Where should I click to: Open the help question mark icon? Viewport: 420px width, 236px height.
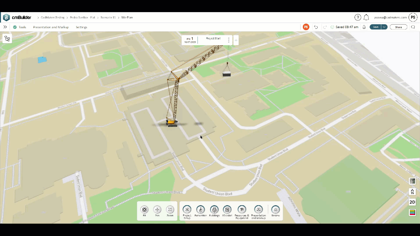(x=358, y=17)
